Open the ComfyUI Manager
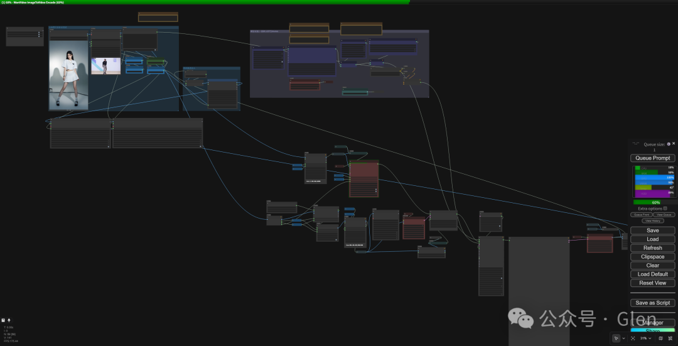This screenshot has width=678, height=346. tap(652, 323)
